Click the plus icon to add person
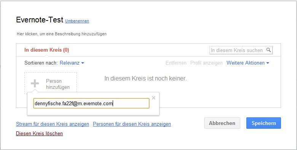Viewport: 297px width, 150px height. 35,83
